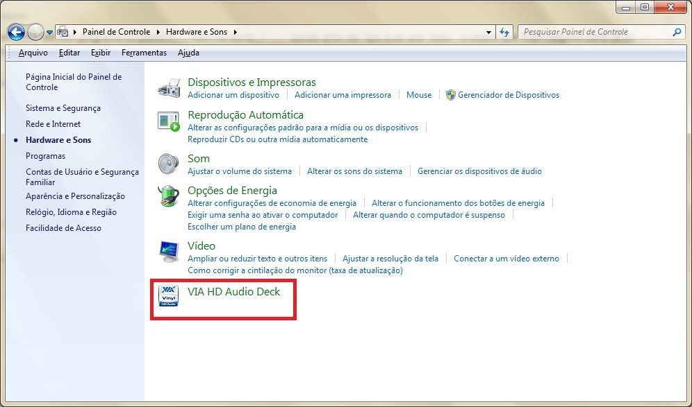The height and width of the screenshot is (407, 692).
Task: Click Reproduzir CDs ou outra mídia automaticamente
Action: pyautogui.click(x=278, y=139)
